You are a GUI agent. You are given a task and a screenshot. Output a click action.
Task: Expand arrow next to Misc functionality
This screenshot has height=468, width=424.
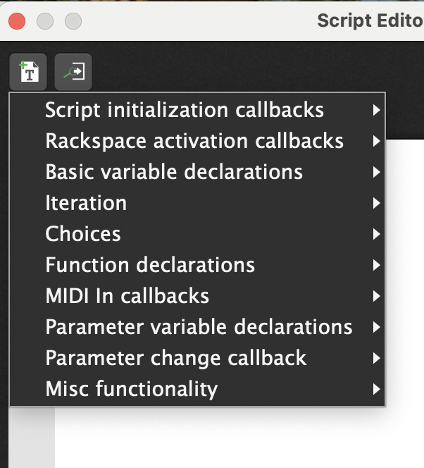[377, 389]
